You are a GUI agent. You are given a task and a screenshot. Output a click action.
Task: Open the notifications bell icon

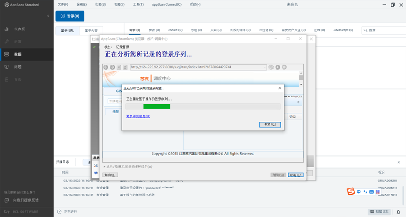[398, 212]
